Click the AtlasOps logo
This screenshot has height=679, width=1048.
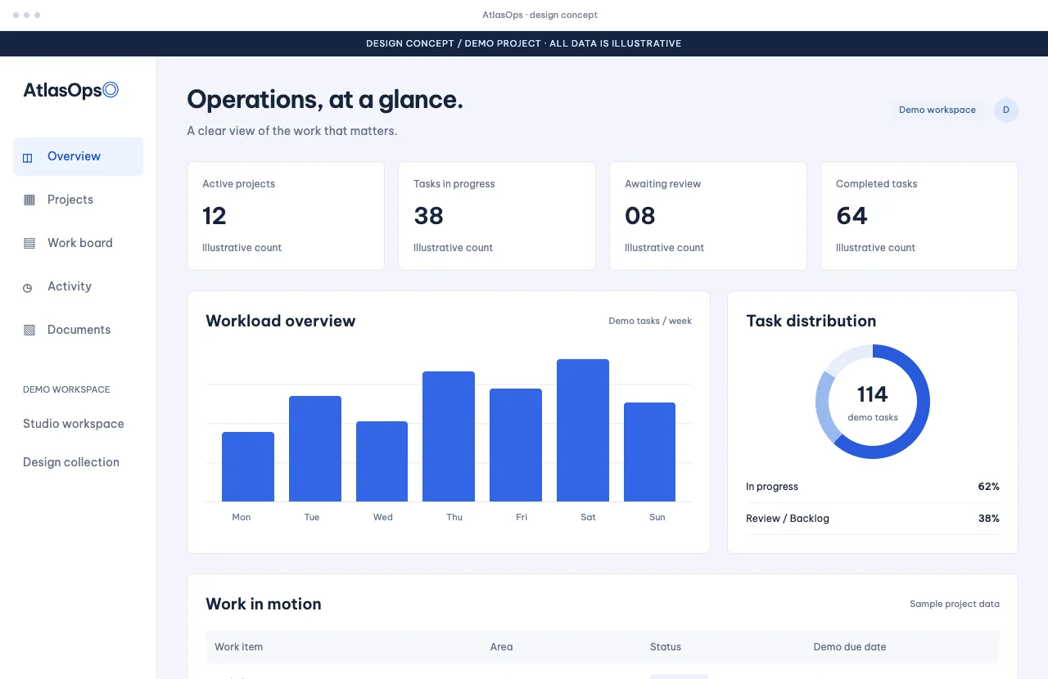coord(71,91)
